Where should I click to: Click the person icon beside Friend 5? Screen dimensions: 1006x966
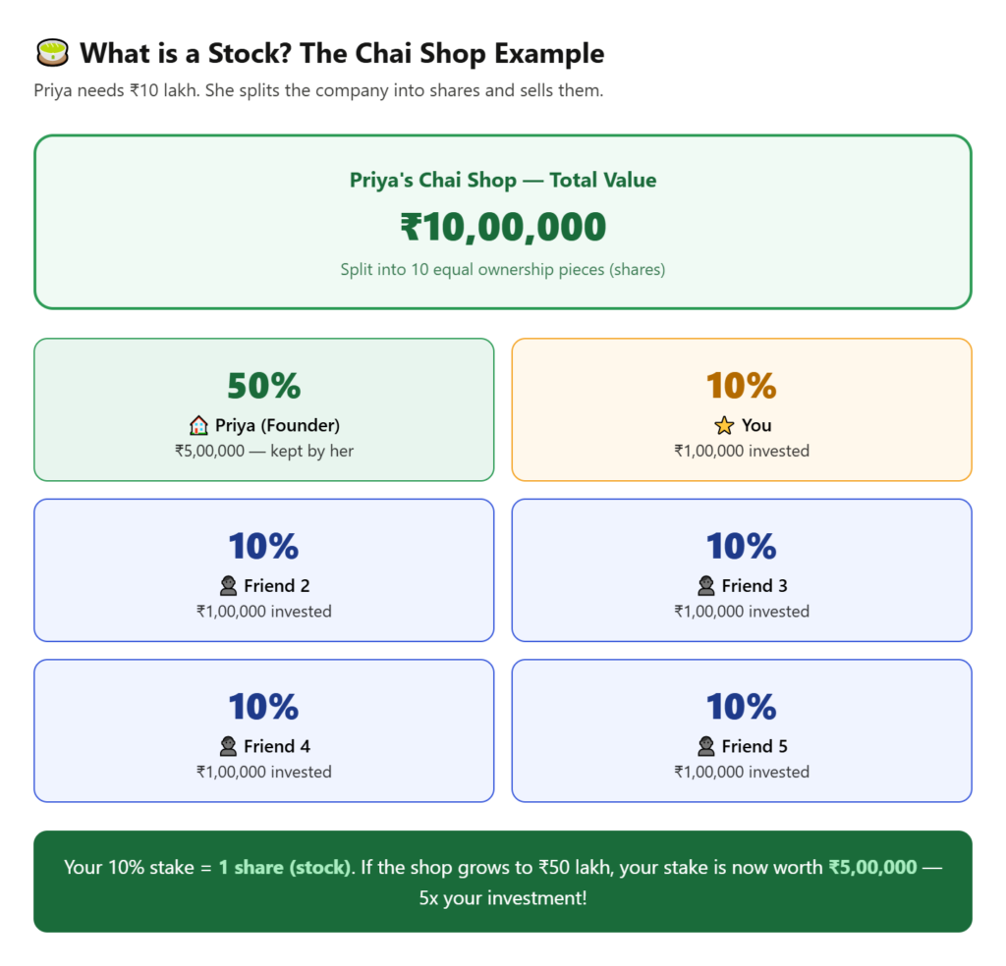point(705,746)
